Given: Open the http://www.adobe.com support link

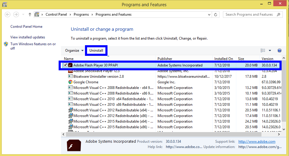Looking at the screenshot, I should tap(257, 142).
